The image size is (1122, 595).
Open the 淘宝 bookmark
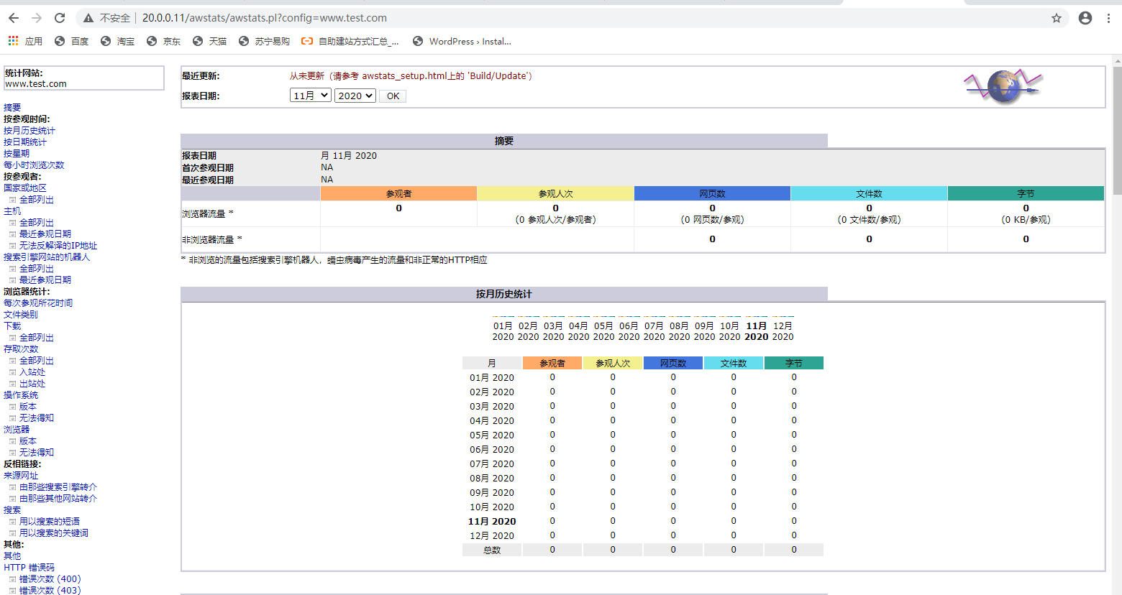point(117,42)
